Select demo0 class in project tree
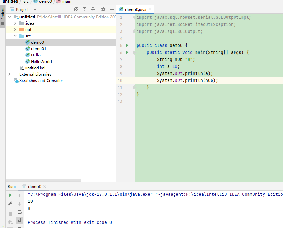 point(37,42)
